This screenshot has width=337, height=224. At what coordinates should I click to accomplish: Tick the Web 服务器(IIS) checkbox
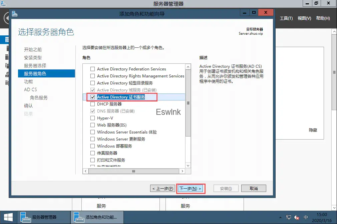tap(93, 125)
